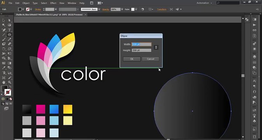262x140 pixels.
Task: Open the Links panel icon
Action: pyautogui.click(x=255, y=30)
